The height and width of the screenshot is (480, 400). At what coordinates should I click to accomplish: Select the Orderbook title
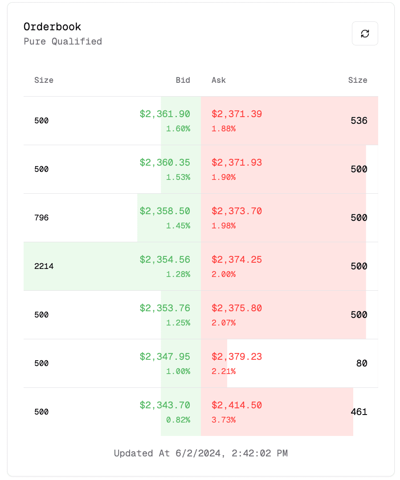coord(52,27)
